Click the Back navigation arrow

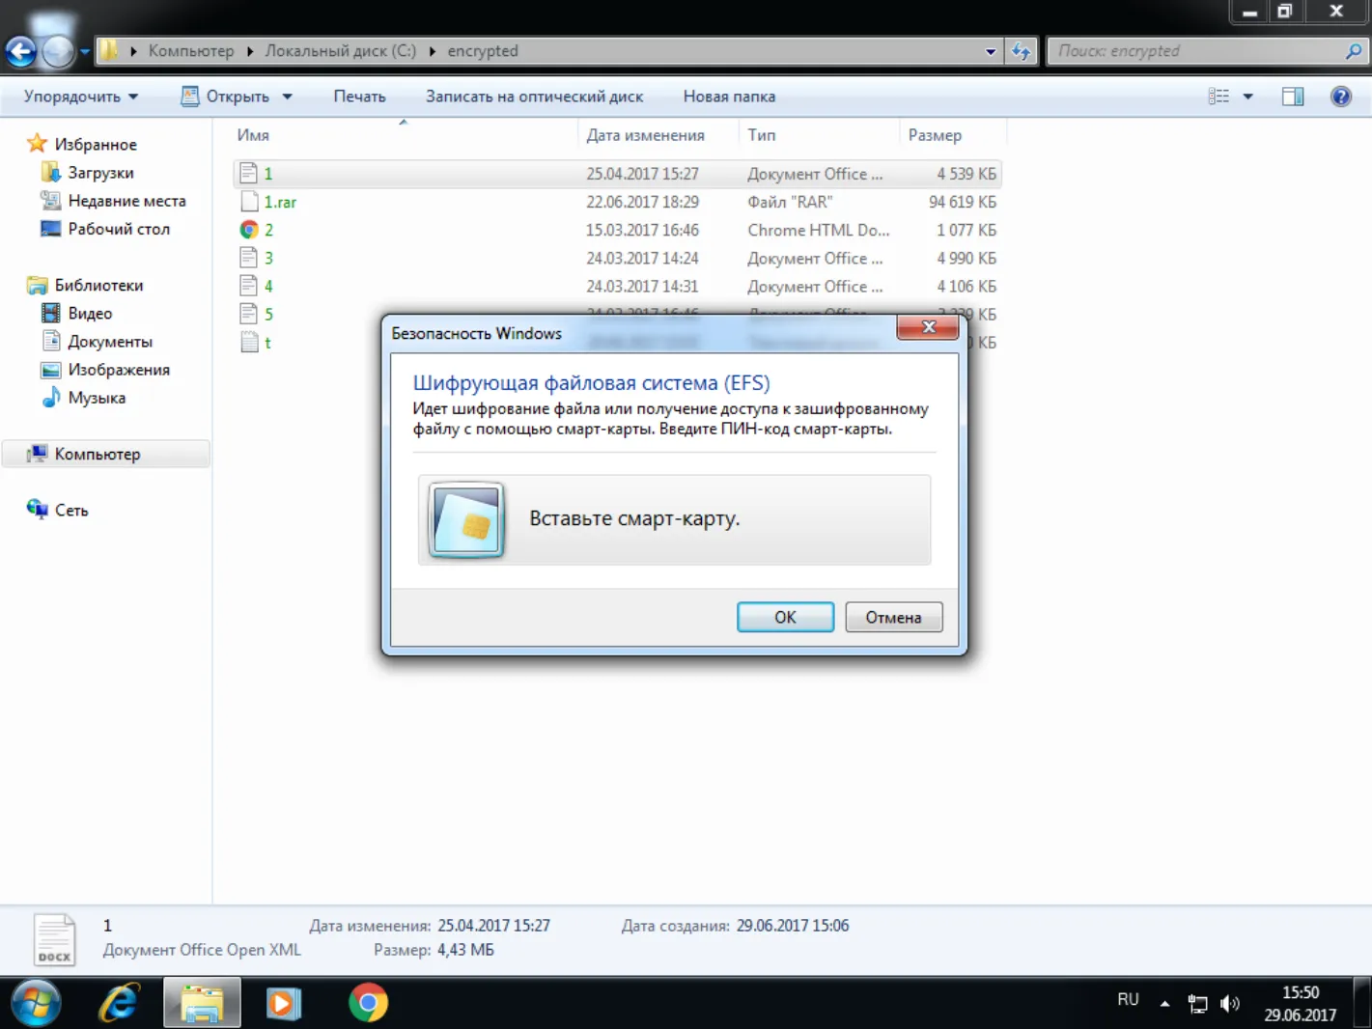click(20, 51)
